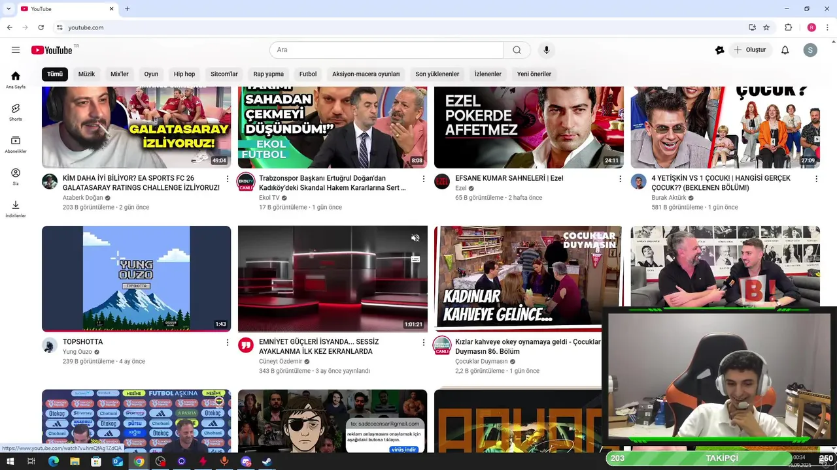Reload the page in Chrome
This screenshot has height=470, width=837.
[x=41, y=27]
